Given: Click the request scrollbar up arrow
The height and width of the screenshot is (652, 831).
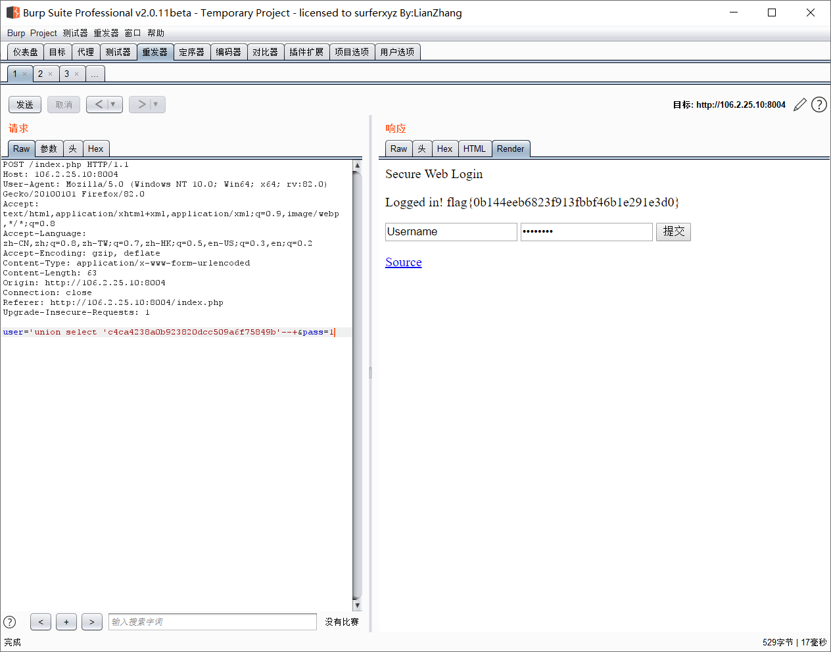Looking at the screenshot, I should click(357, 166).
